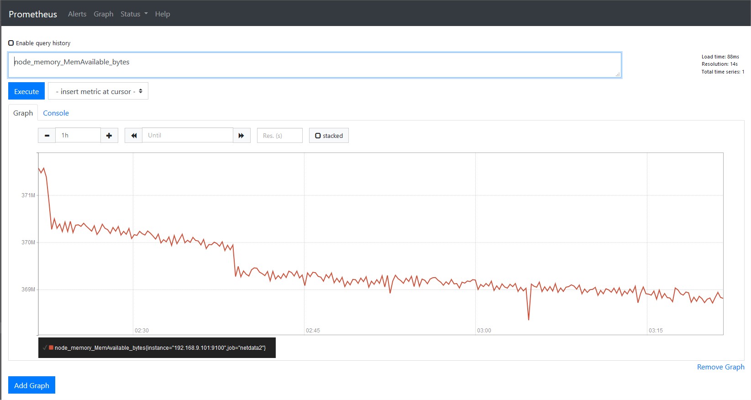Click the Load time: 88ms stat

(x=720, y=57)
